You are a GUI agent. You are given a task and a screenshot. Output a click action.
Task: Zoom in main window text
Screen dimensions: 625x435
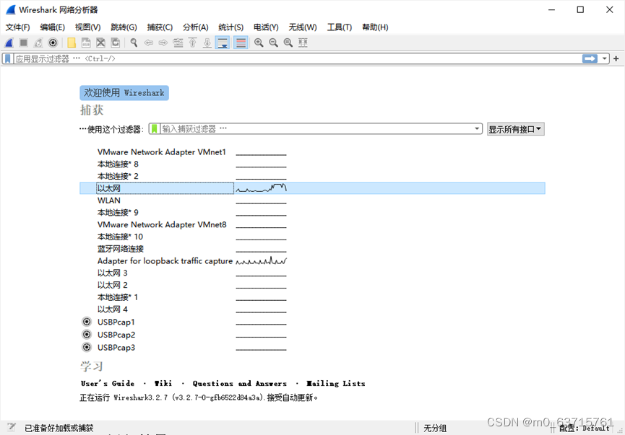[x=259, y=43]
